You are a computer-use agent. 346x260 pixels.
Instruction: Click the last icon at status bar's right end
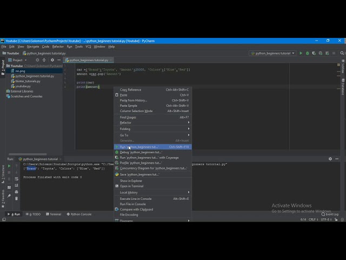tap(342, 219)
